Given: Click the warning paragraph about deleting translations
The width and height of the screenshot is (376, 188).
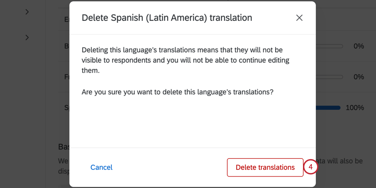Looking at the screenshot, I should [x=182, y=60].
